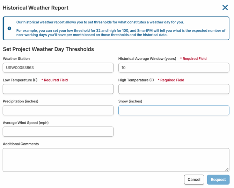This screenshot has width=234, height=188.
Task: Submit with the Request button
Action: tap(218, 180)
